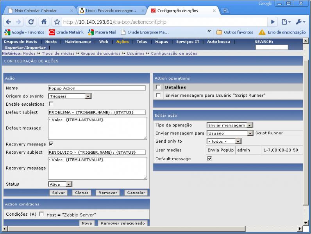Viewport: 311px width, 234px height.
Task: Open Status Ativa dropdown
Action: 60,184
